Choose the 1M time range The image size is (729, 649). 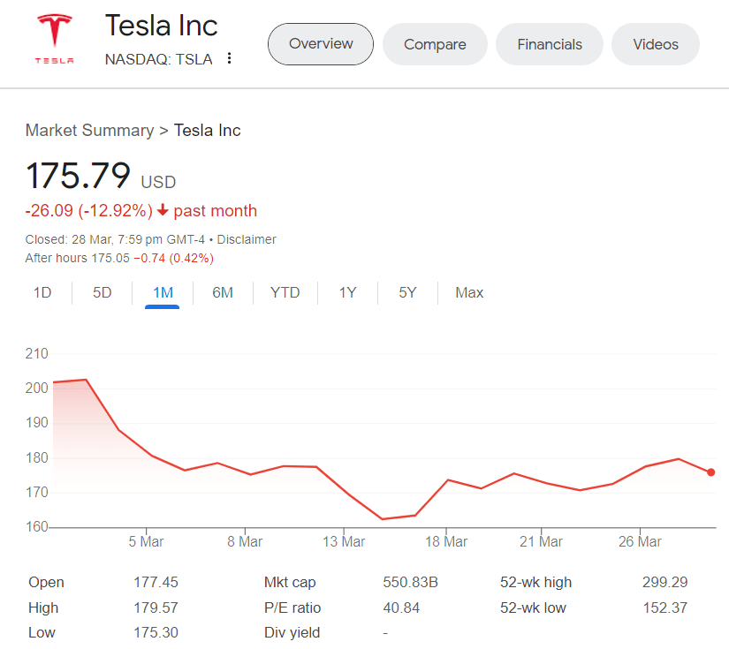(x=163, y=293)
